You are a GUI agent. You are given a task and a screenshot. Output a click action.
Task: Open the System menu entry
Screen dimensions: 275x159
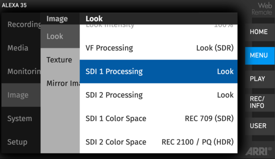(x=21, y=118)
